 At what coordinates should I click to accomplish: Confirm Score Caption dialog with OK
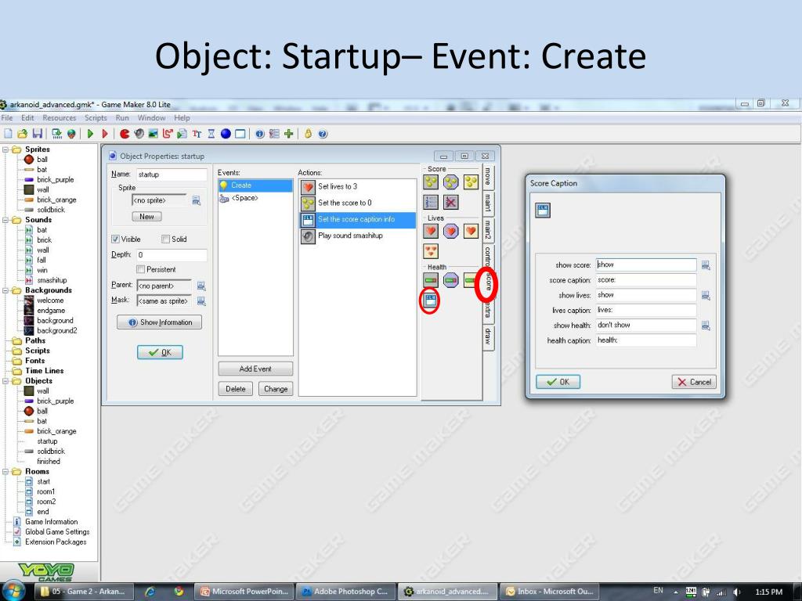pos(558,382)
